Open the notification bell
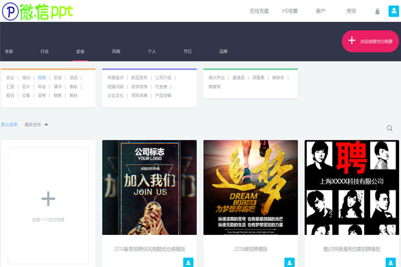Image resolution: width=401 pixels, height=267 pixels. [377, 11]
